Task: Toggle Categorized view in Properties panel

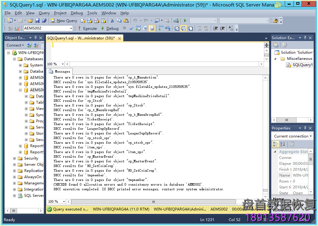Action: point(276,144)
